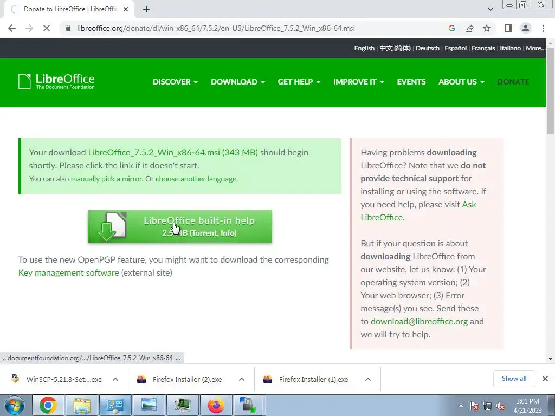Screen dimensions: 555x416
Task: Click the forward navigation arrow
Action: pos(29,28)
